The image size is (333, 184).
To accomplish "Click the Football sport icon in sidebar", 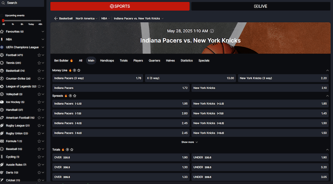I will coord(2,55).
